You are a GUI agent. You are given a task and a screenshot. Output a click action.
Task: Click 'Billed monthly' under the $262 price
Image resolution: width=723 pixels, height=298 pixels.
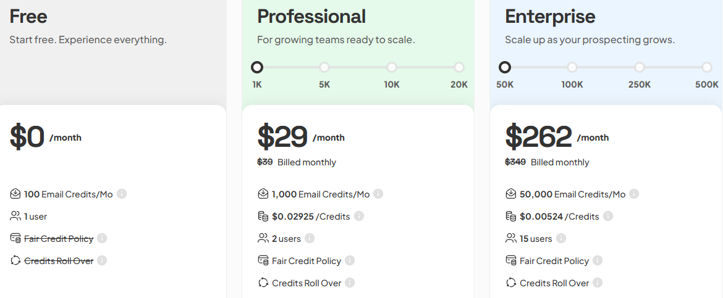pyautogui.click(x=560, y=162)
